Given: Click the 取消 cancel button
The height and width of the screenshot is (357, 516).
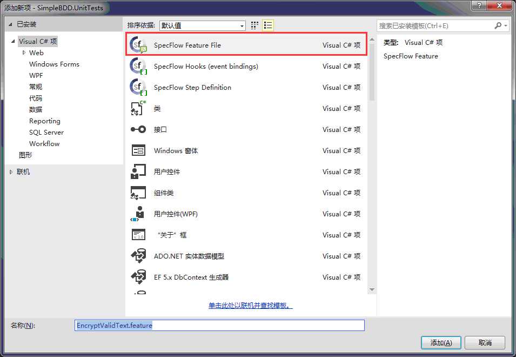Looking at the screenshot, I should click(485, 343).
